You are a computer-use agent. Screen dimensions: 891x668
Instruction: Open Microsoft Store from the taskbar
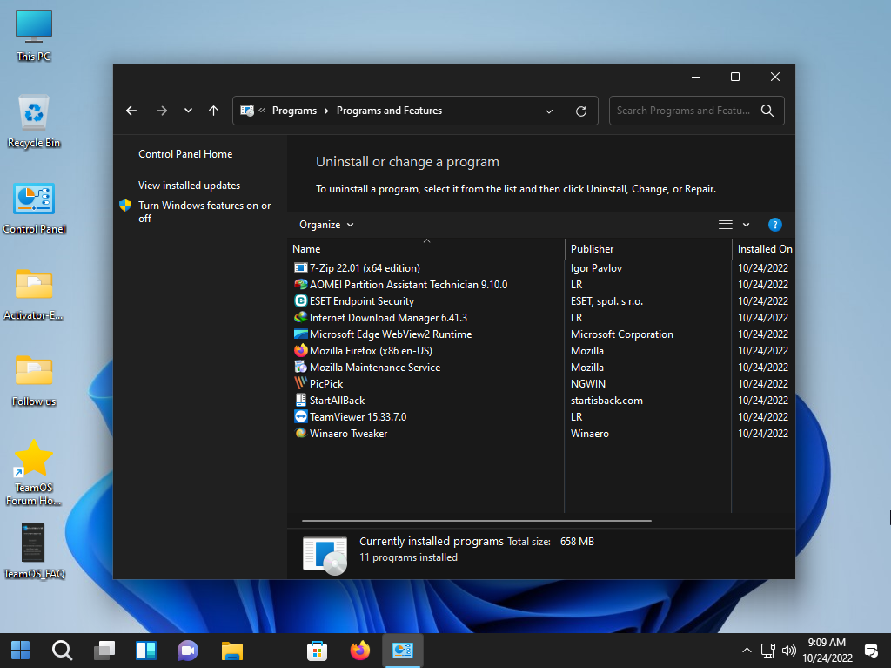[x=317, y=651]
